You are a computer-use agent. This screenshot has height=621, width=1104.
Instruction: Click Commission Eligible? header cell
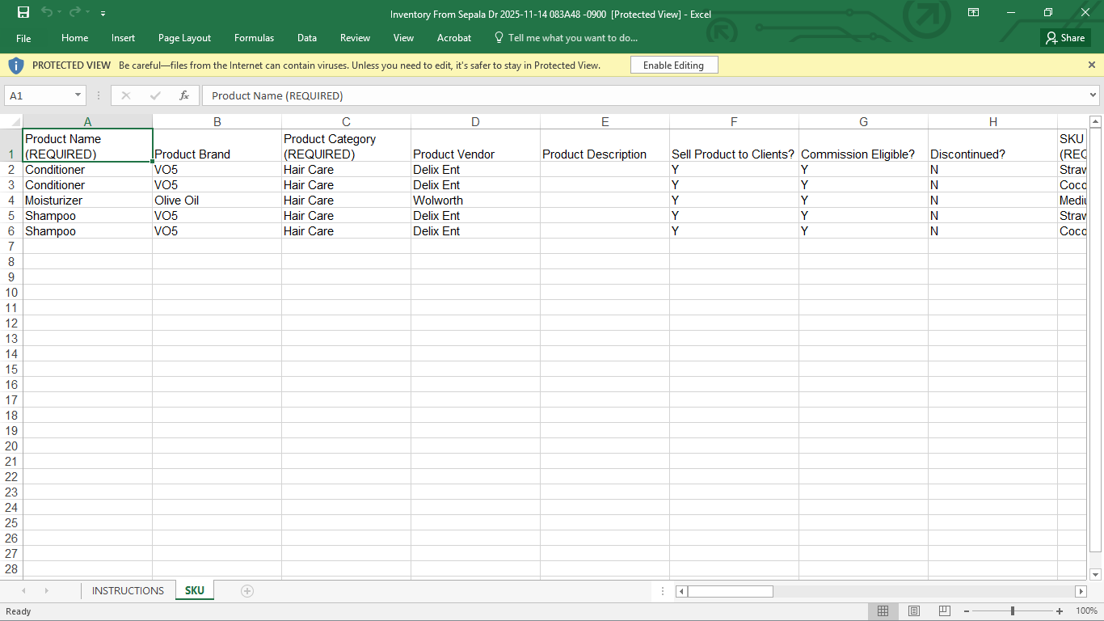point(863,146)
